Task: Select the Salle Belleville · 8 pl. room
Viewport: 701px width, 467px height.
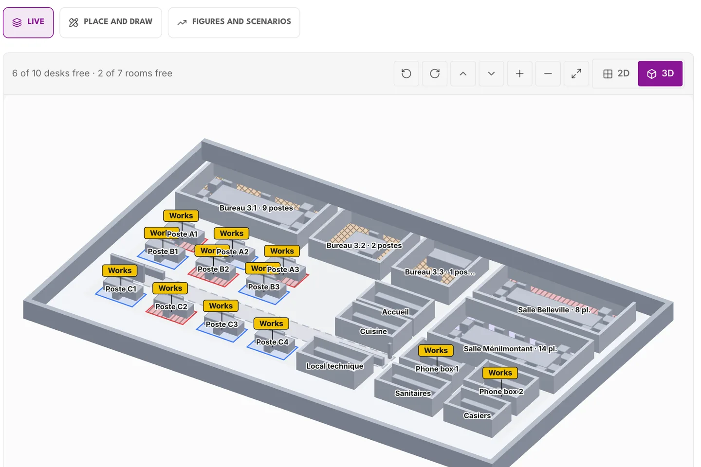Action: click(x=554, y=310)
